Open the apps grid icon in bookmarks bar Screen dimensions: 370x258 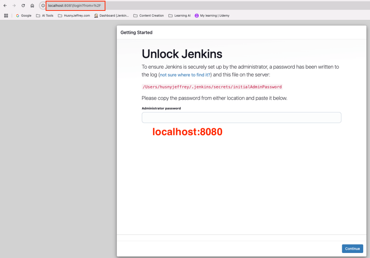[x=6, y=16]
